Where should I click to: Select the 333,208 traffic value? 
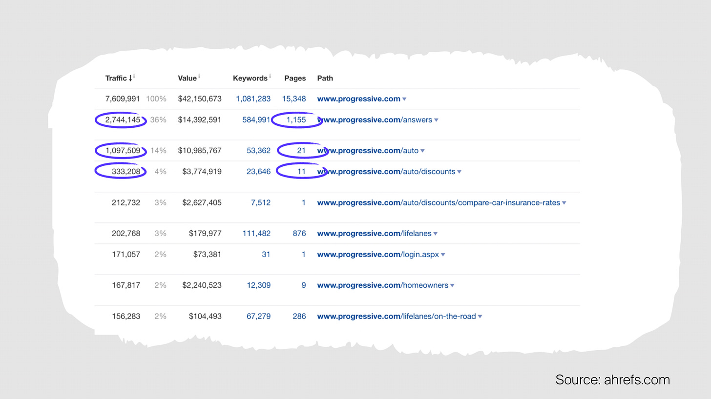tap(126, 171)
